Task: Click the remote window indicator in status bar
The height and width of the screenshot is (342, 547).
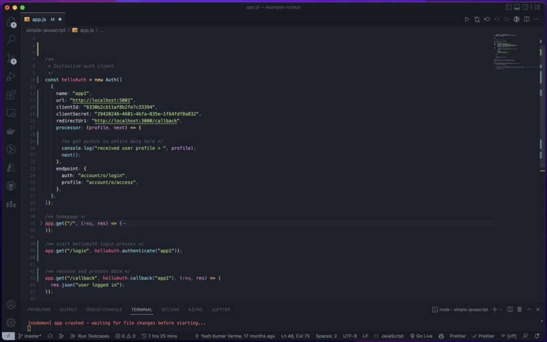Action: pos(8,336)
